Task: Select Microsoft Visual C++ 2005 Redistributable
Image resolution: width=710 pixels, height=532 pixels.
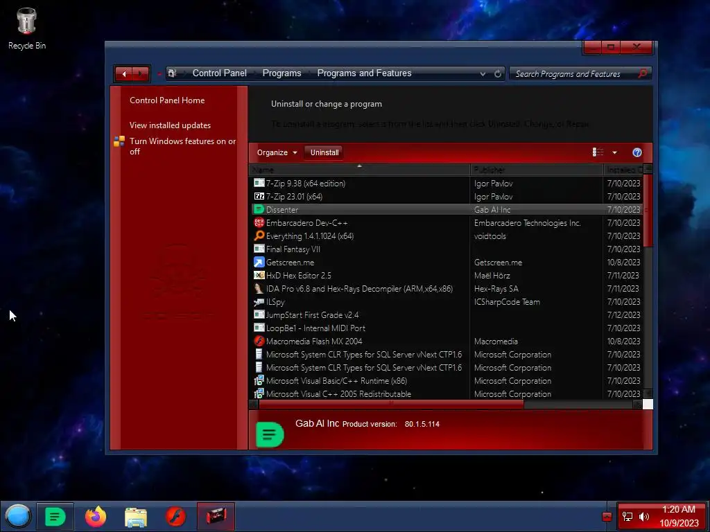Action: tap(446, 394)
